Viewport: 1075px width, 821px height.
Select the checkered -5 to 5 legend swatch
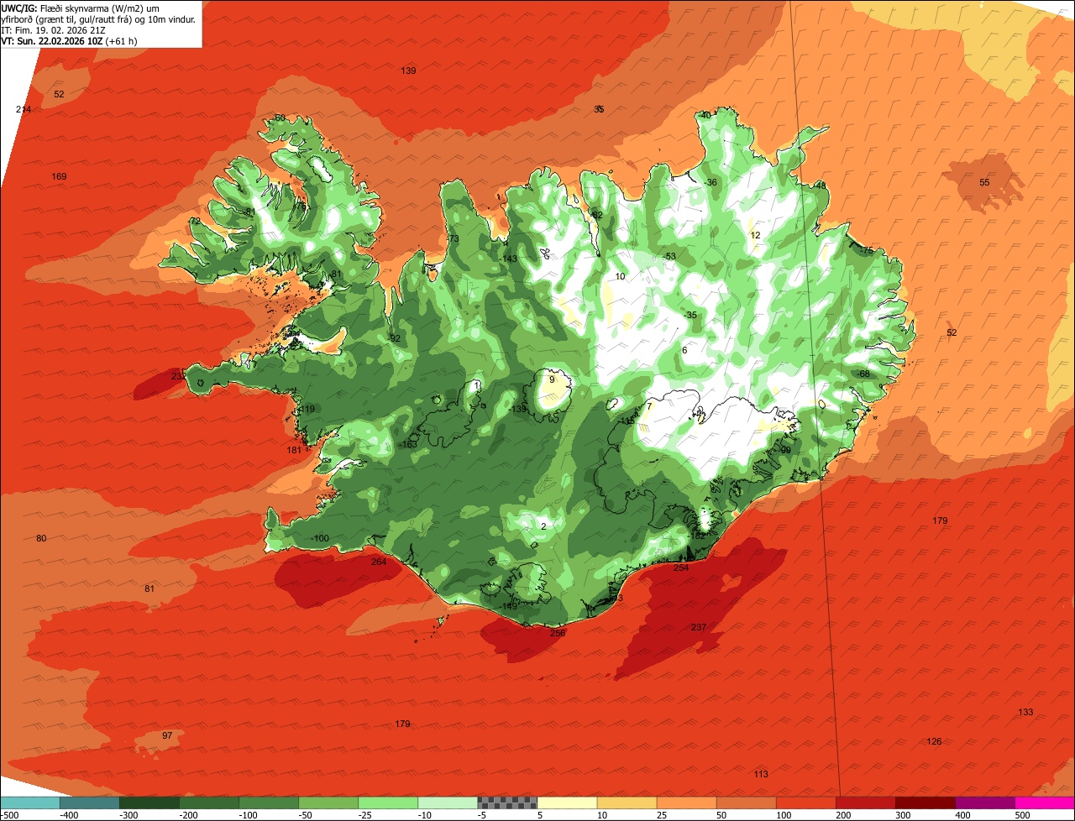pos(507,803)
